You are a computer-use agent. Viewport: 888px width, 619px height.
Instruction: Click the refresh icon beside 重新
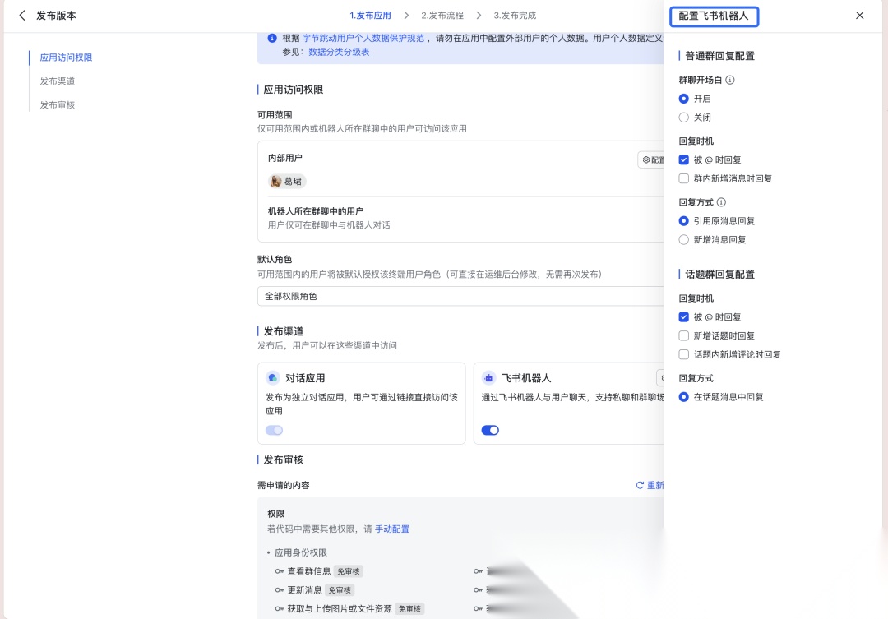pyautogui.click(x=640, y=485)
